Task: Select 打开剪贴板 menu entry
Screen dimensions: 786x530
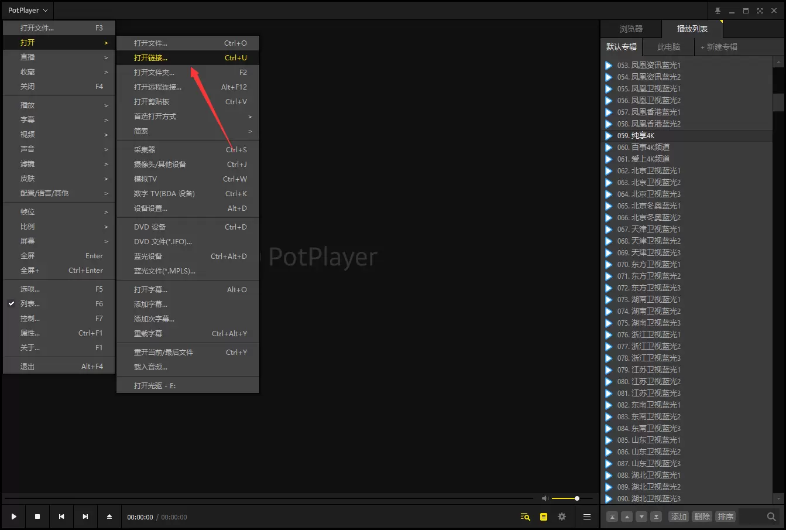Action: tap(188, 102)
